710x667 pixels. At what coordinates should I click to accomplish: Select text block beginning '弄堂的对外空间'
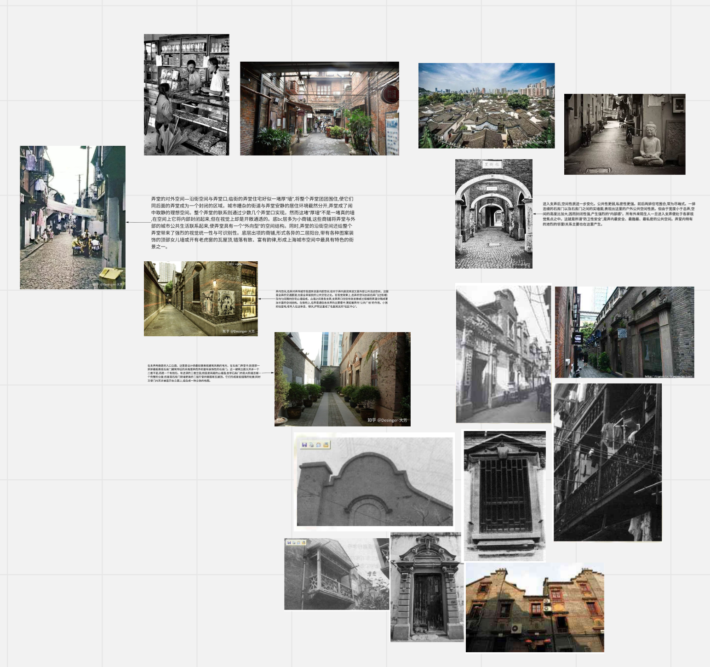point(253,223)
